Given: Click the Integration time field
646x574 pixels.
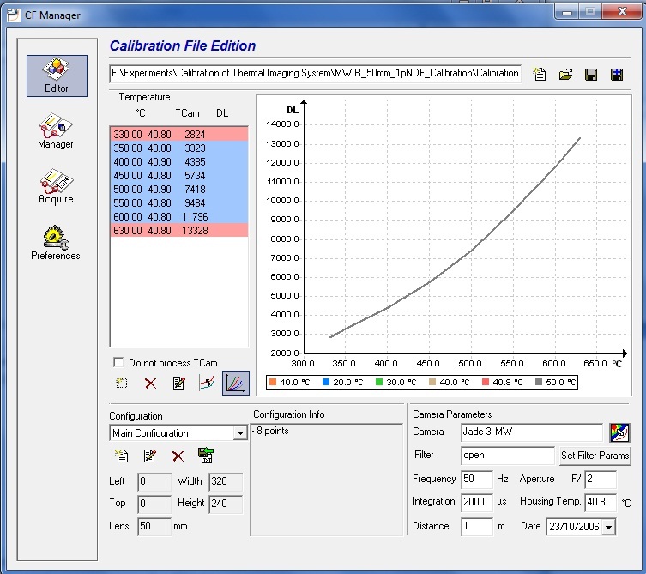Looking at the screenshot, I should pos(476,502).
